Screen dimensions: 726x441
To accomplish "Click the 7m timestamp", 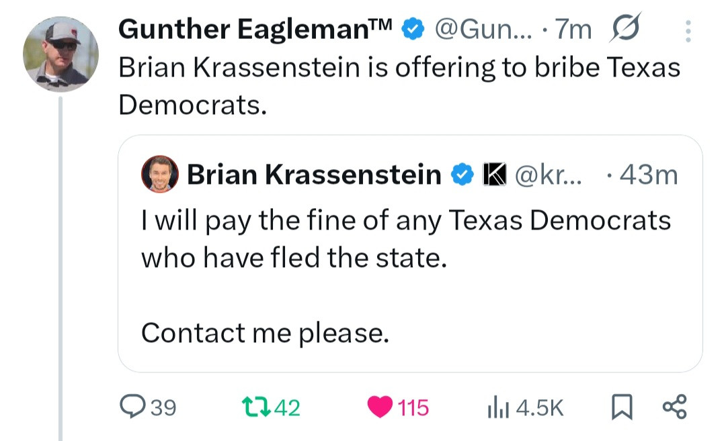I will tap(577, 30).
